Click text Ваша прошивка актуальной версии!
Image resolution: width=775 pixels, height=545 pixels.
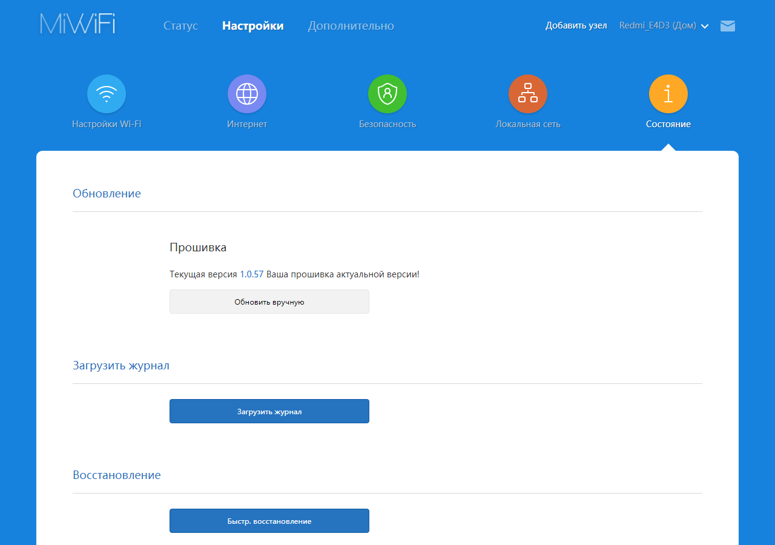pos(343,274)
